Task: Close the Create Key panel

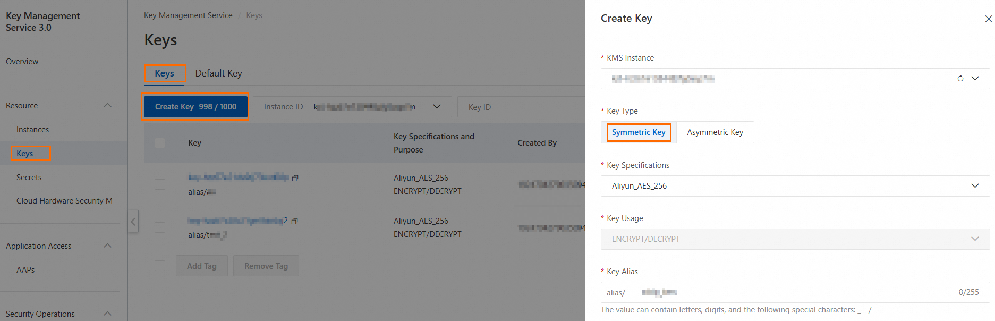Action: pyautogui.click(x=988, y=19)
